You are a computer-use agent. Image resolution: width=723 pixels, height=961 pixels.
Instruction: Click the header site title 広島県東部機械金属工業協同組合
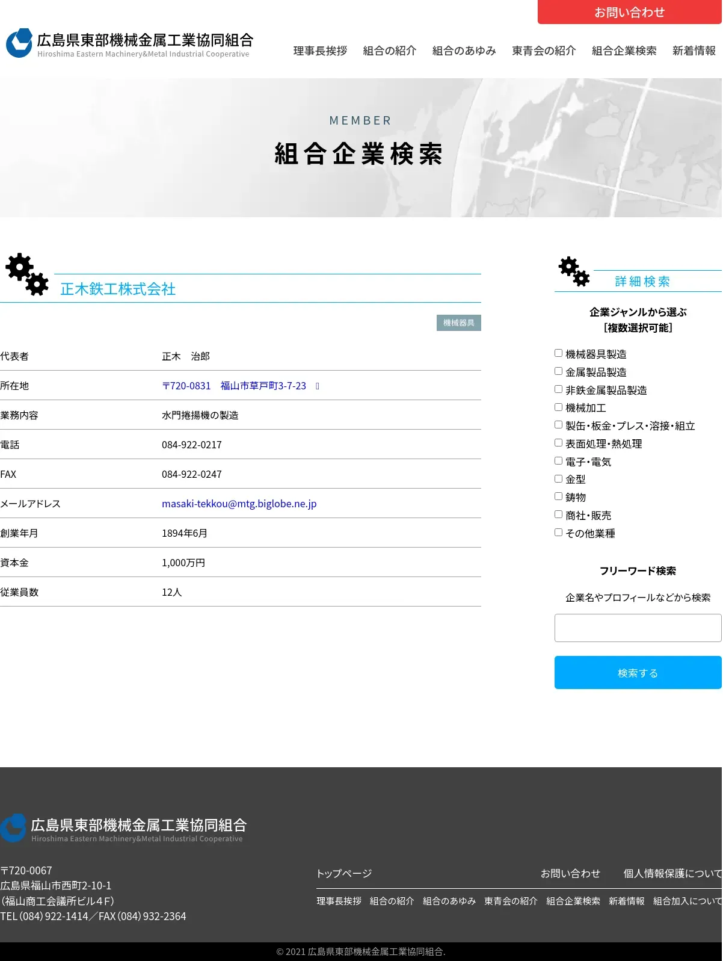point(145,40)
